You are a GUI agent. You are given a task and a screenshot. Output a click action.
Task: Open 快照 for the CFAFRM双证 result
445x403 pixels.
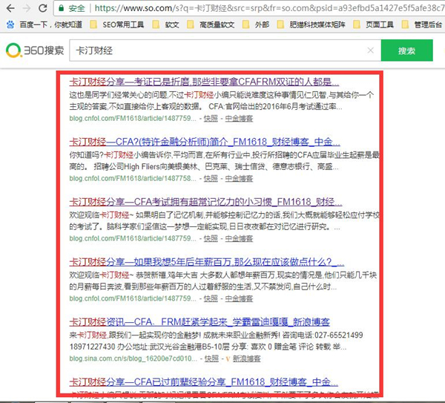click(x=211, y=119)
